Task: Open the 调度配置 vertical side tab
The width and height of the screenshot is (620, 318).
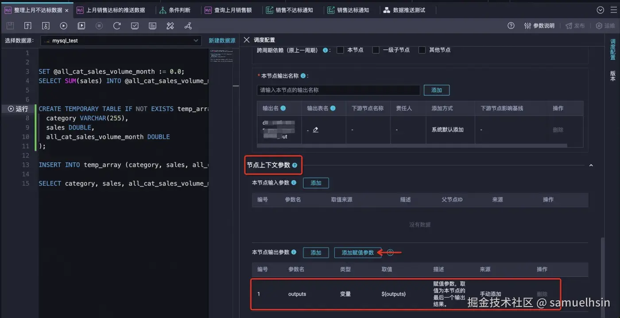Action: [x=613, y=50]
